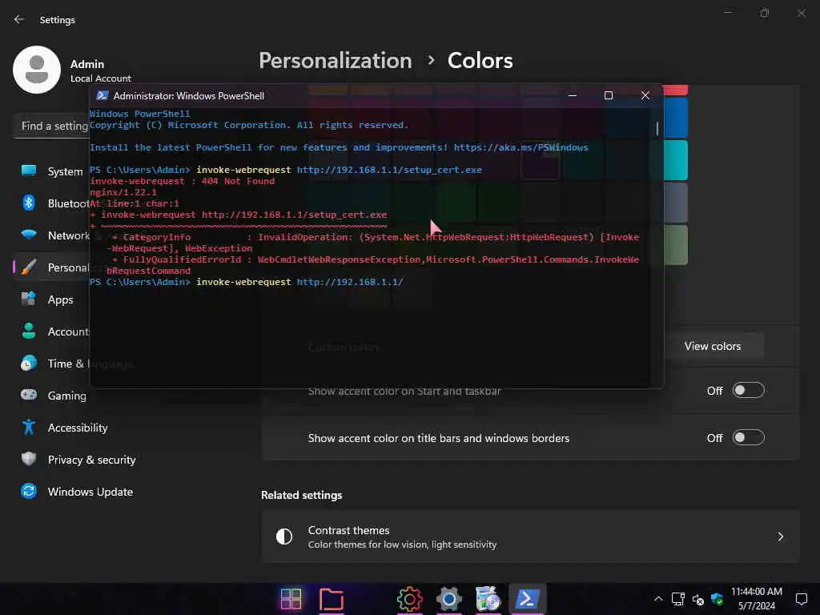Click the View colors button
The height and width of the screenshot is (615, 820).
pyautogui.click(x=712, y=346)
